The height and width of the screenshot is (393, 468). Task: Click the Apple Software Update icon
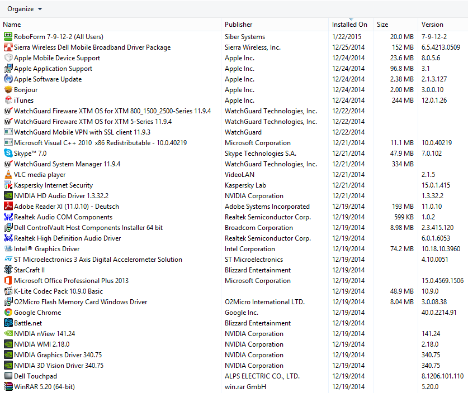[x=8, y=79]
